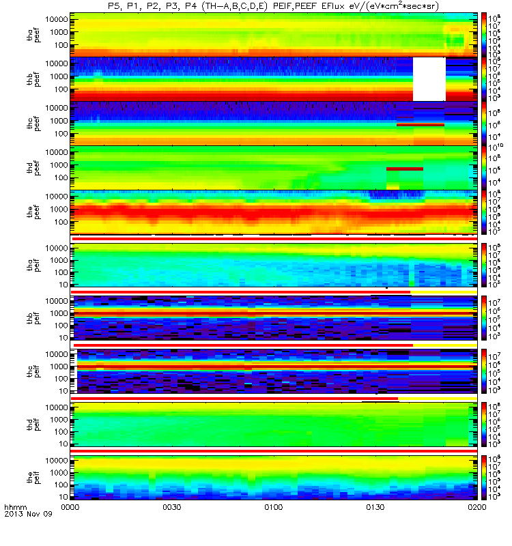Click the 10 tick label of the peif

(x=63, y=497)
